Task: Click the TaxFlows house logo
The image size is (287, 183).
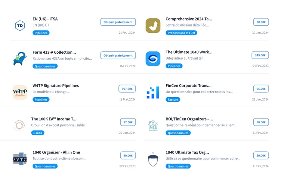Action: click(153, 126)
